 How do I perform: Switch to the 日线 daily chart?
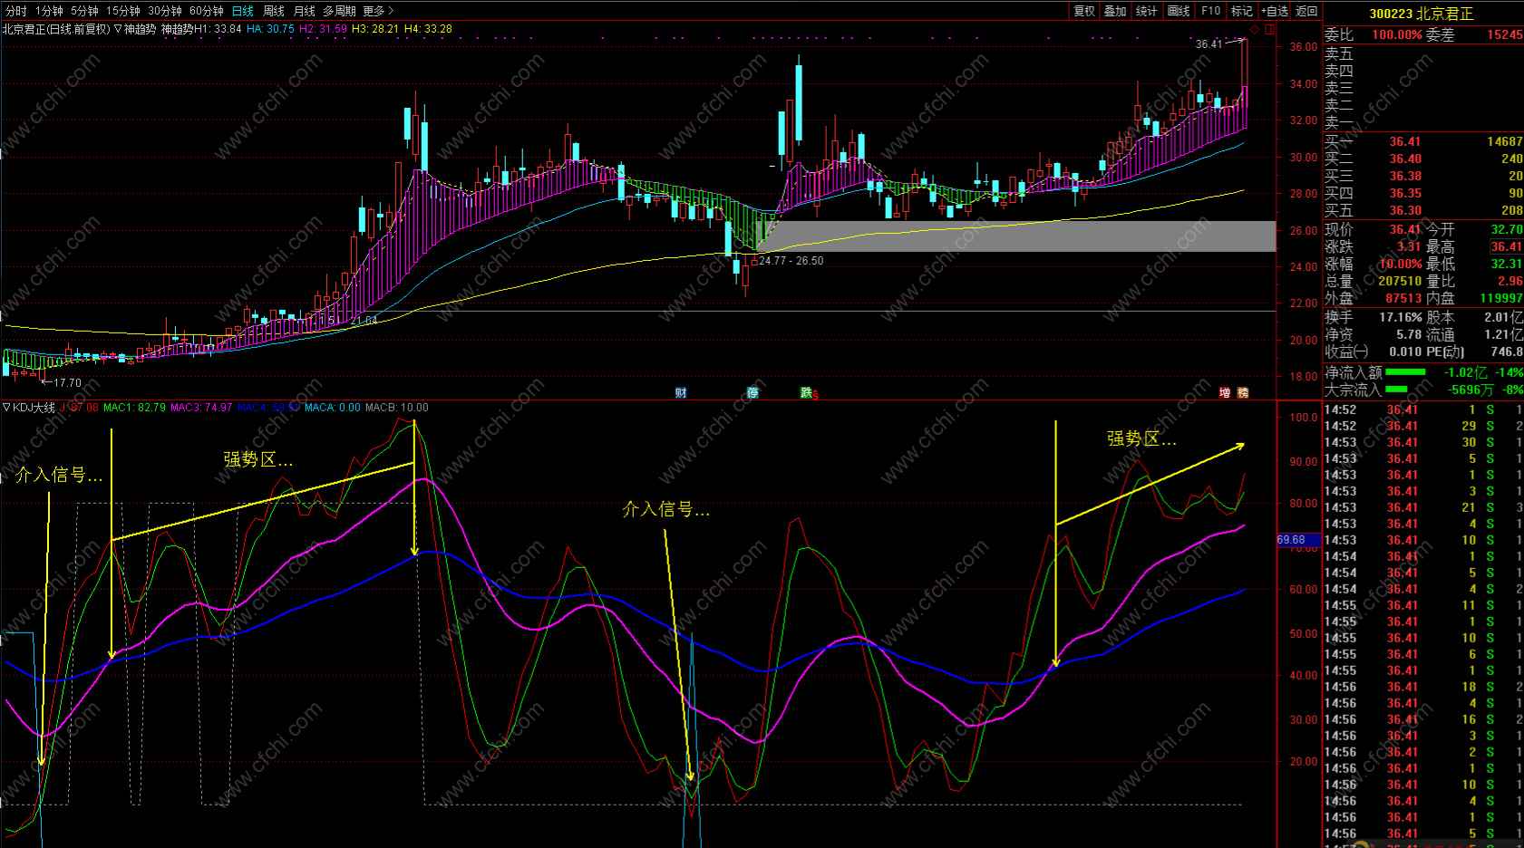click(243, 11)
